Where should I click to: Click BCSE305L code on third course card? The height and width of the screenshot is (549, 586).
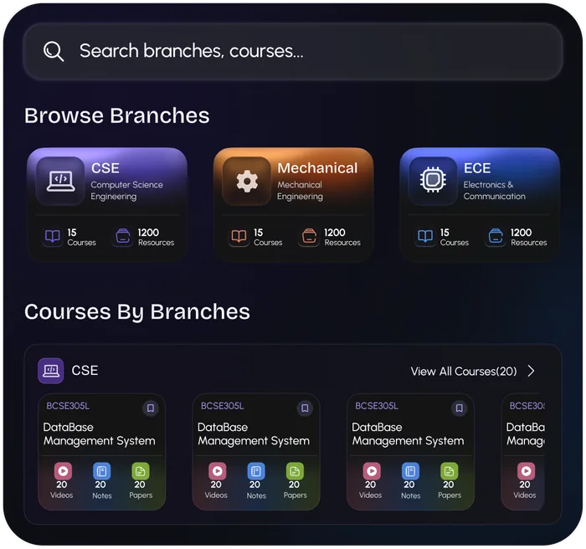(x=377, y=406)
